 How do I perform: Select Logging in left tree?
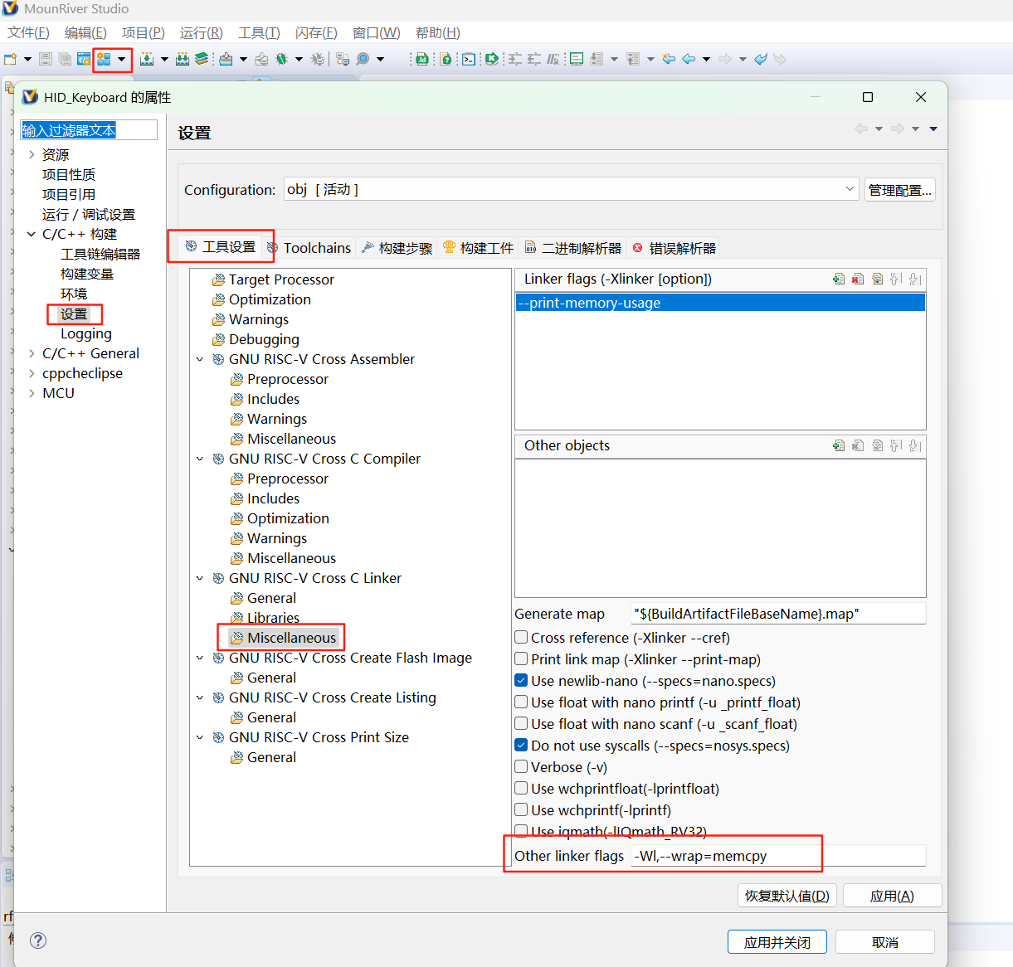86,333
